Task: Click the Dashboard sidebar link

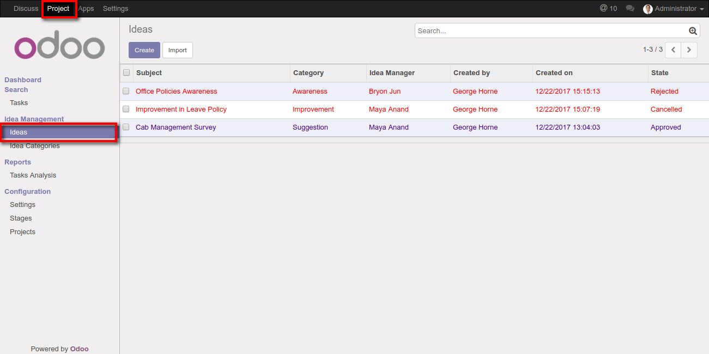Action: (23, 80)
